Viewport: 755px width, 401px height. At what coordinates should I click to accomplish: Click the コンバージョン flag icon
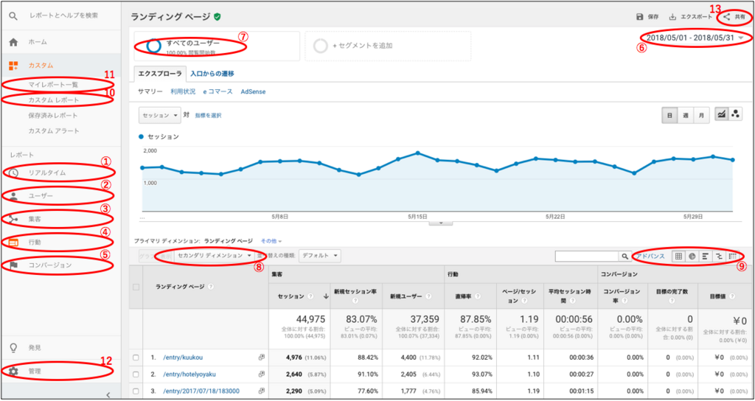point(13,265)
